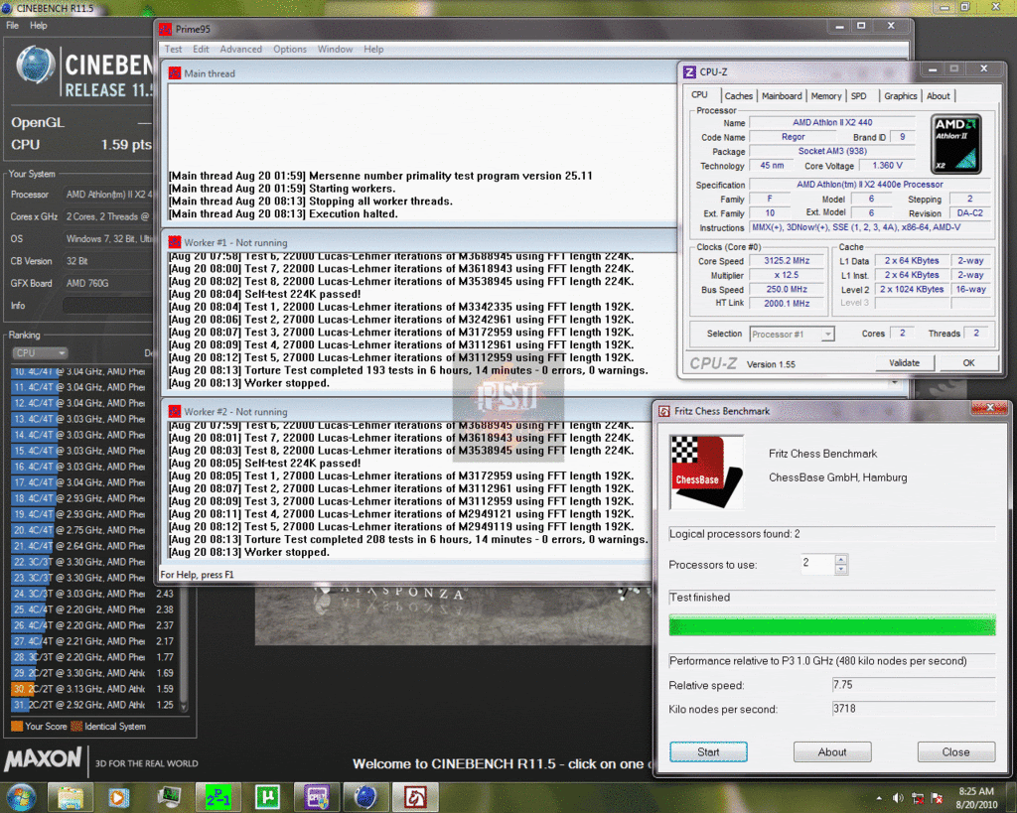1017x813 pixels.
Task: Decrease the Processors to use value
Action: click(x=841, y=569)
